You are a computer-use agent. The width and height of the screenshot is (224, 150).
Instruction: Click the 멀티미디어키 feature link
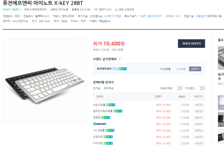pyautogui.click(x=155, y=16)
